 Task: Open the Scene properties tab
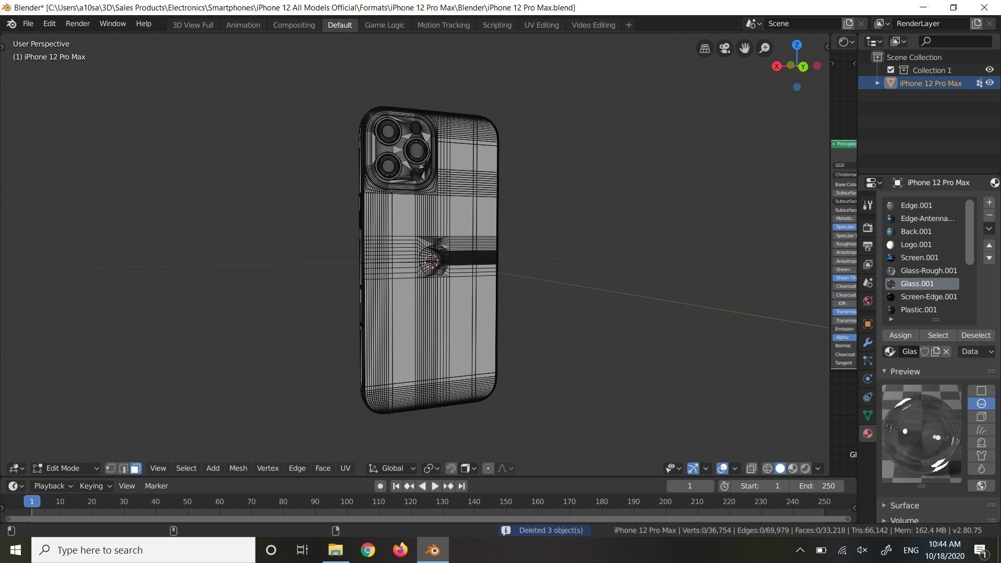tap(868, 283)
